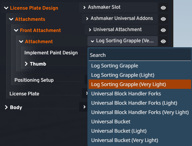Choose Universal Block Handler Forks (Very Light)
Viewport: 192px width, 146px height.
click(x=140, y=112)
